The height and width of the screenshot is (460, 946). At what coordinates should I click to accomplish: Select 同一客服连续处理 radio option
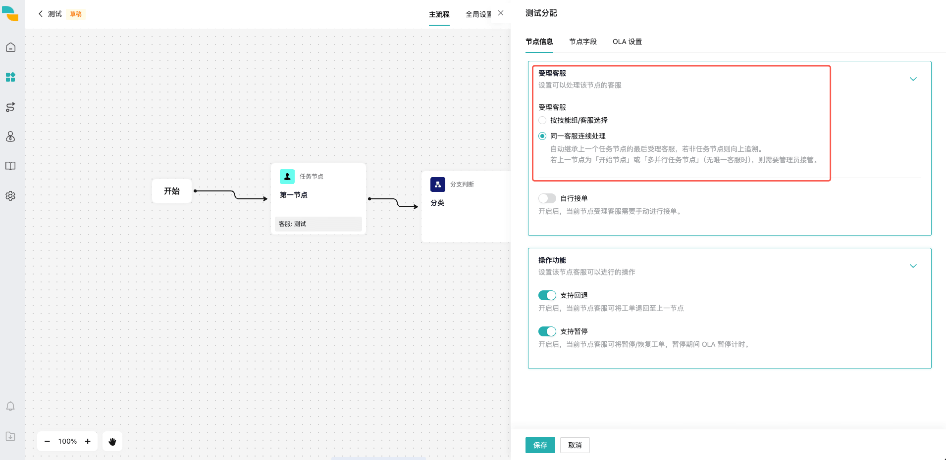click(x=542, y=136)
